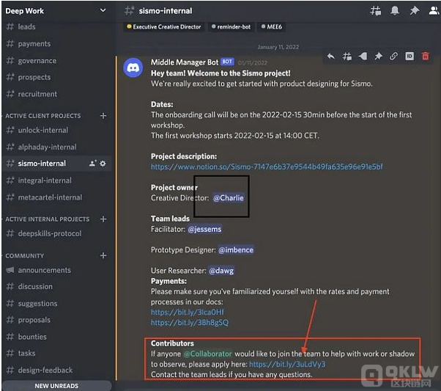Screen dimensions: 441x391
Task: Add a channel to Active Client Projects
Action: (x=103, y=116)
